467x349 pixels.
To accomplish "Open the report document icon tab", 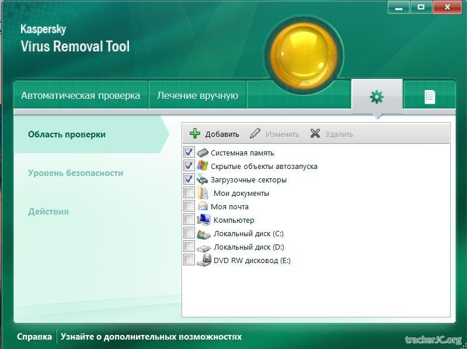I will coord(430,96).
